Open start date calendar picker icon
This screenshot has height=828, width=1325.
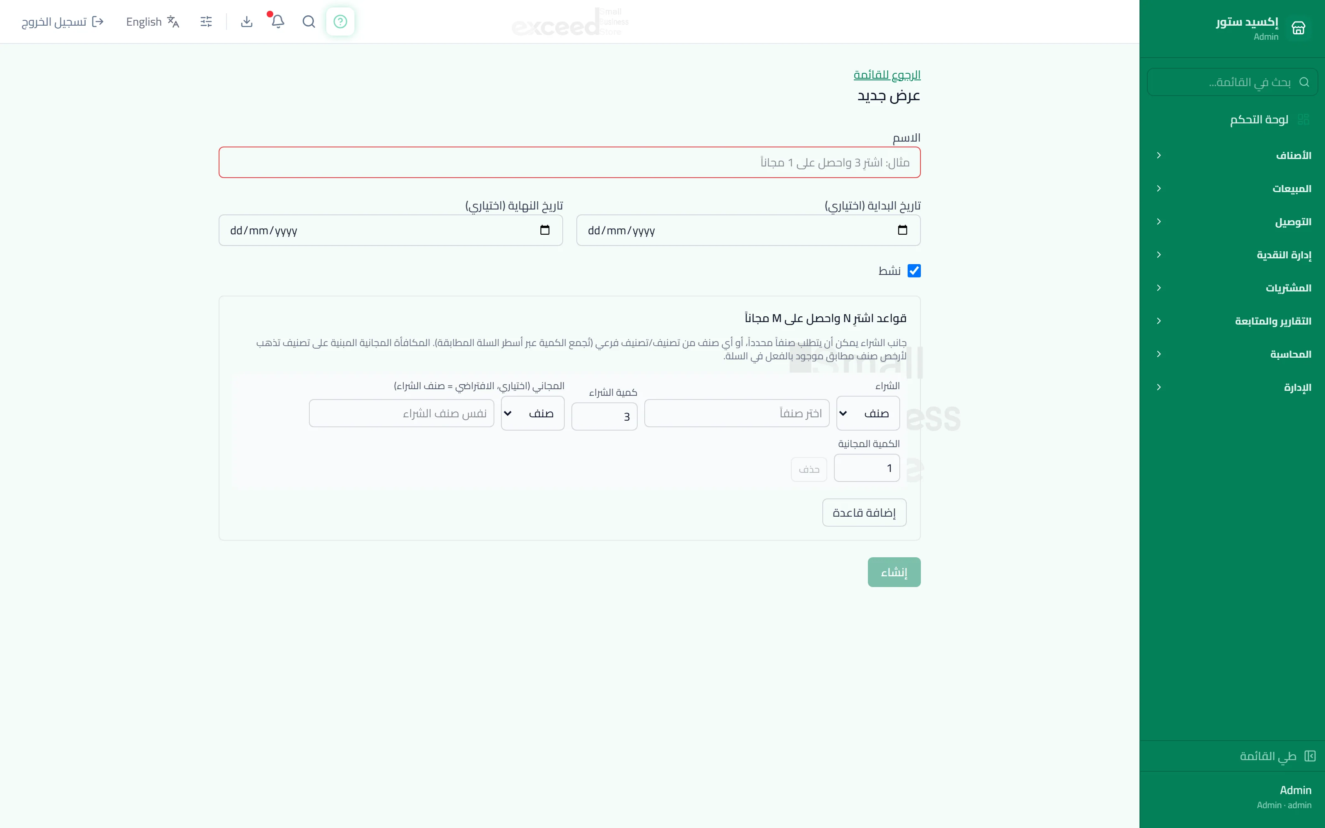[x=902, y=230]
